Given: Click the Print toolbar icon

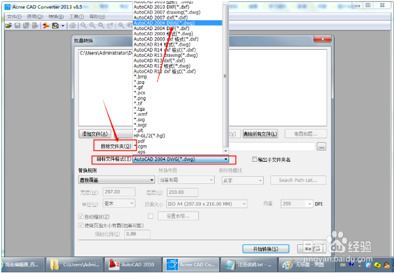Looking at the screenshot, I should [x=73, y=26].
